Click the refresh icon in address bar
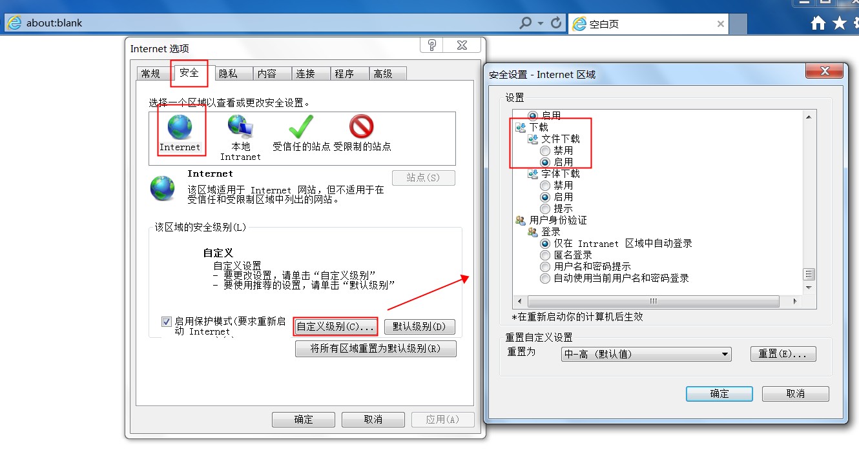Viewport: 859px width, 450px height. pos(556,23)
